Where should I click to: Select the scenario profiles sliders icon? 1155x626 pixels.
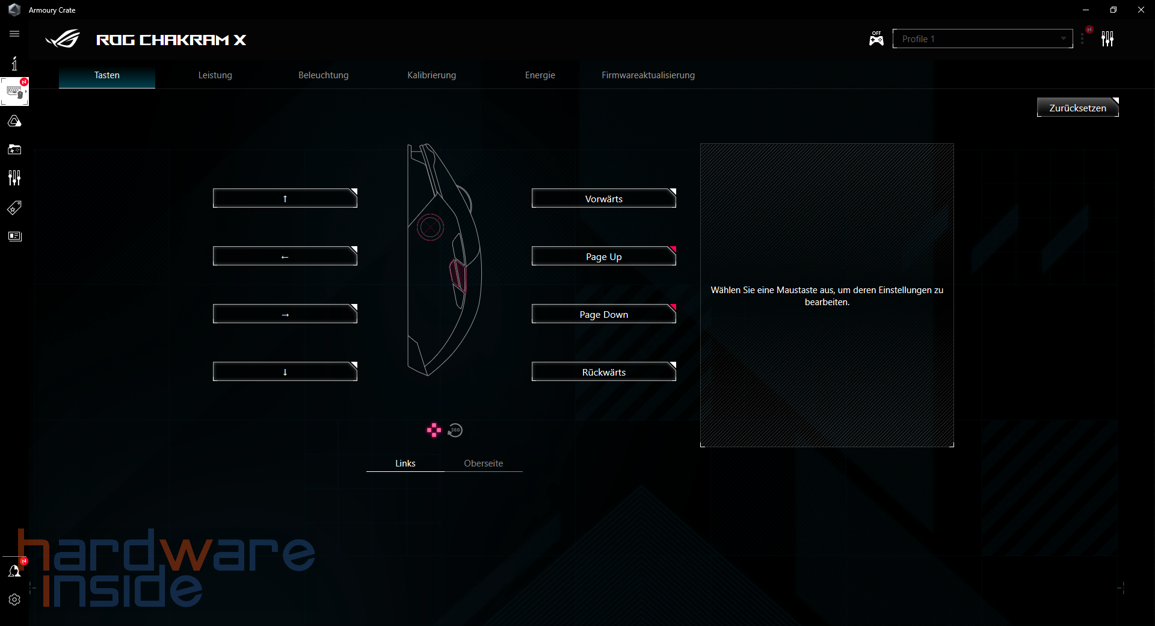tap(14, 178)
